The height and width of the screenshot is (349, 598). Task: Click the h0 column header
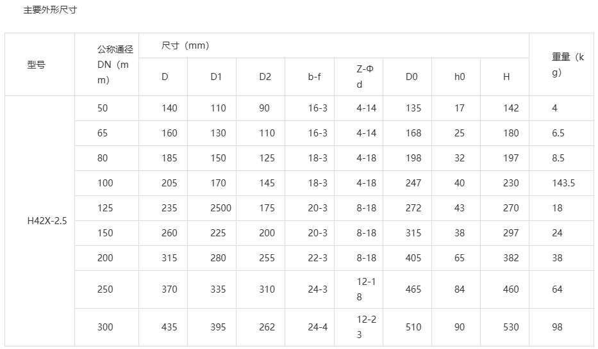(x=456, y=77)
